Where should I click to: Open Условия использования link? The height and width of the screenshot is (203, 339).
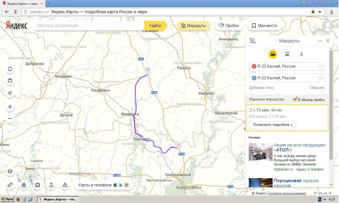point(287,193)
